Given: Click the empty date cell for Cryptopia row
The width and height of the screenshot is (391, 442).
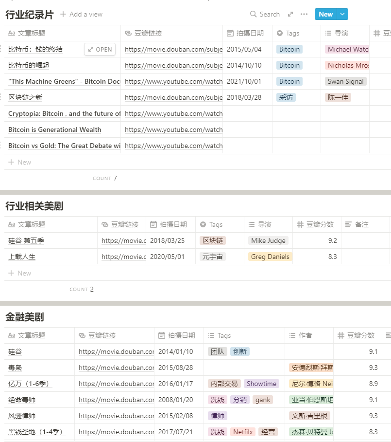Looking at the screenshot, I should point(247,113).
